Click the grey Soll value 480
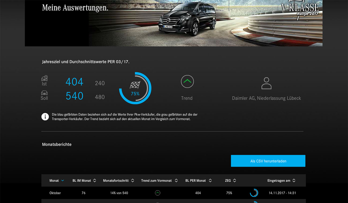 (100, 97)
